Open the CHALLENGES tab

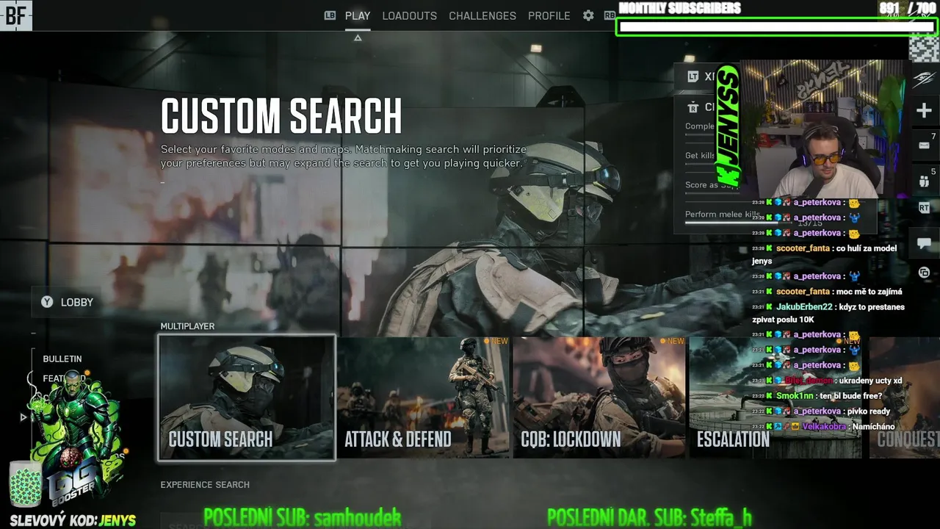(482, 15)
